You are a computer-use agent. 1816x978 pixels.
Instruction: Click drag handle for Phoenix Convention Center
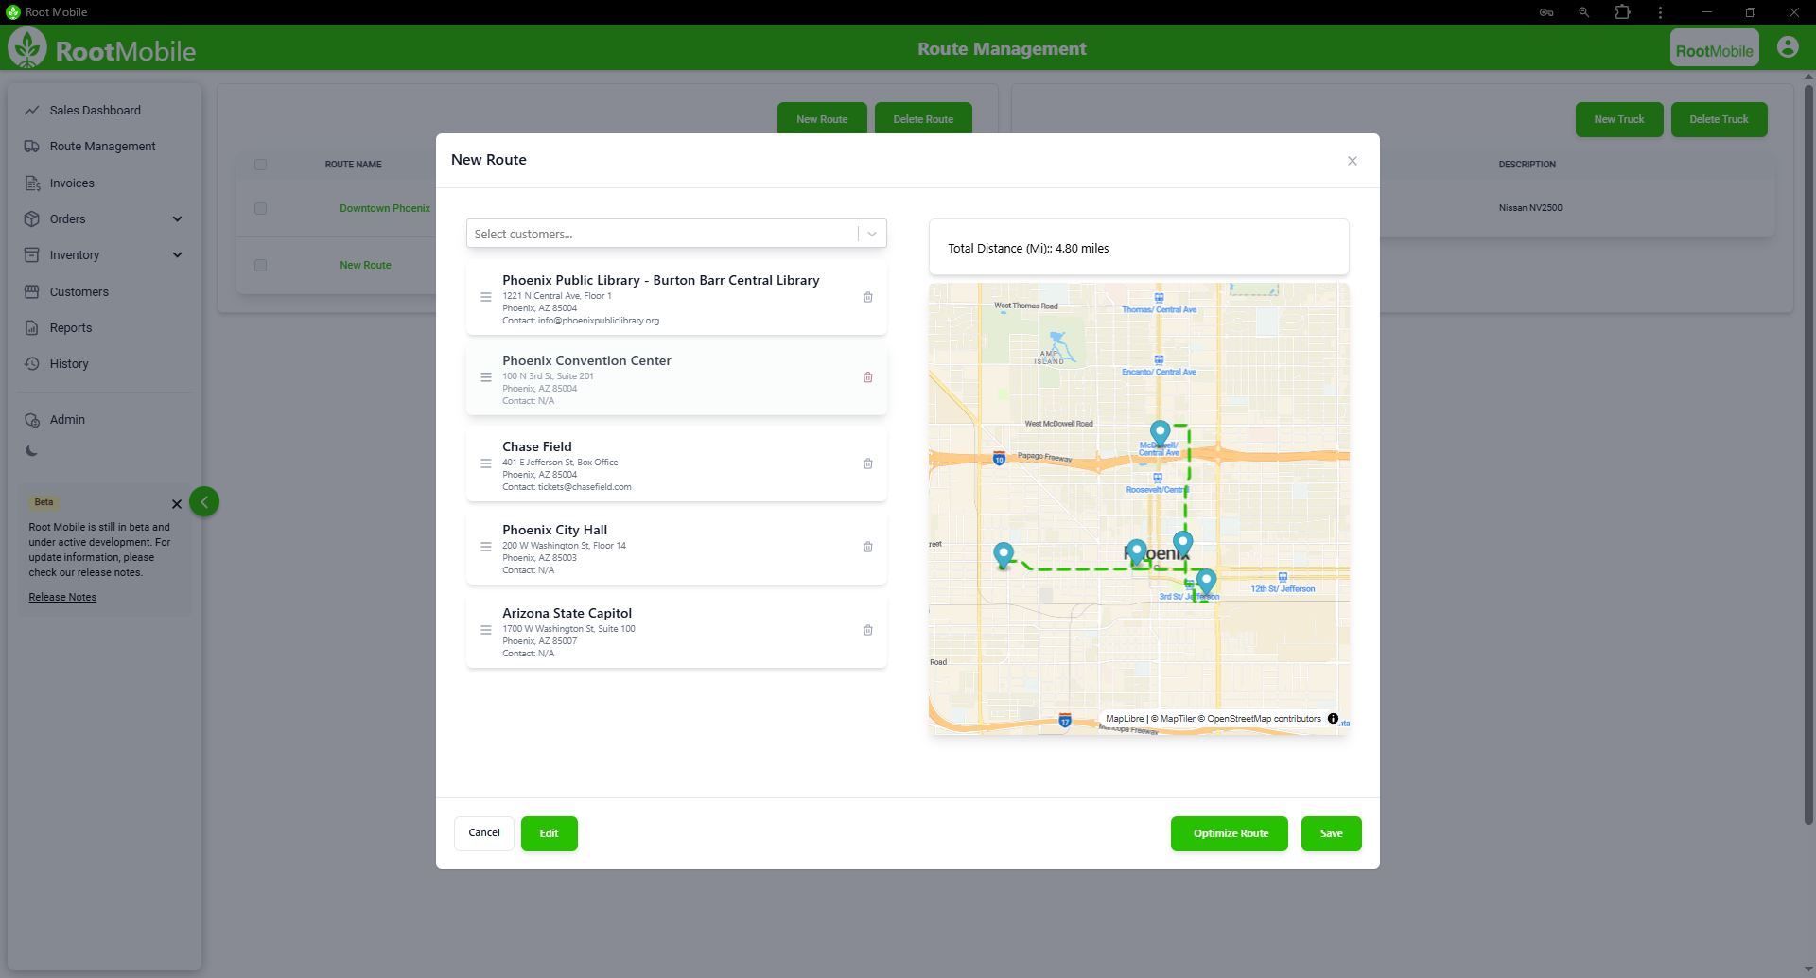click(486, 377)
